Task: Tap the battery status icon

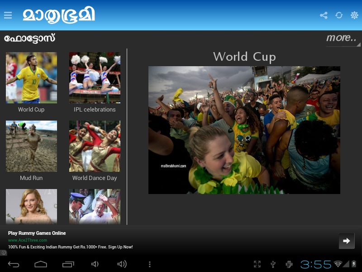Action: (354, 264)
